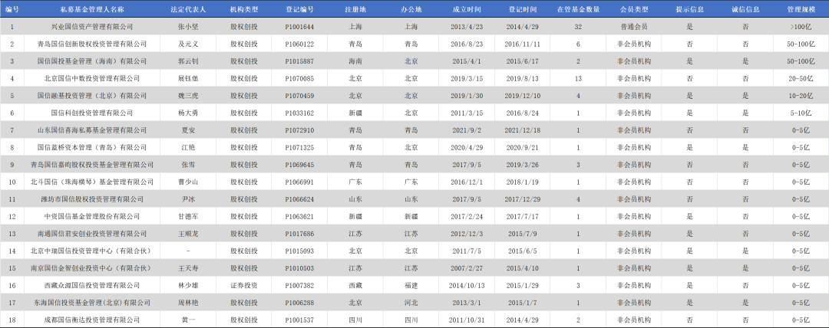Click legal representative 甘德军
The image size is (829, 328).
click(189, 217)
